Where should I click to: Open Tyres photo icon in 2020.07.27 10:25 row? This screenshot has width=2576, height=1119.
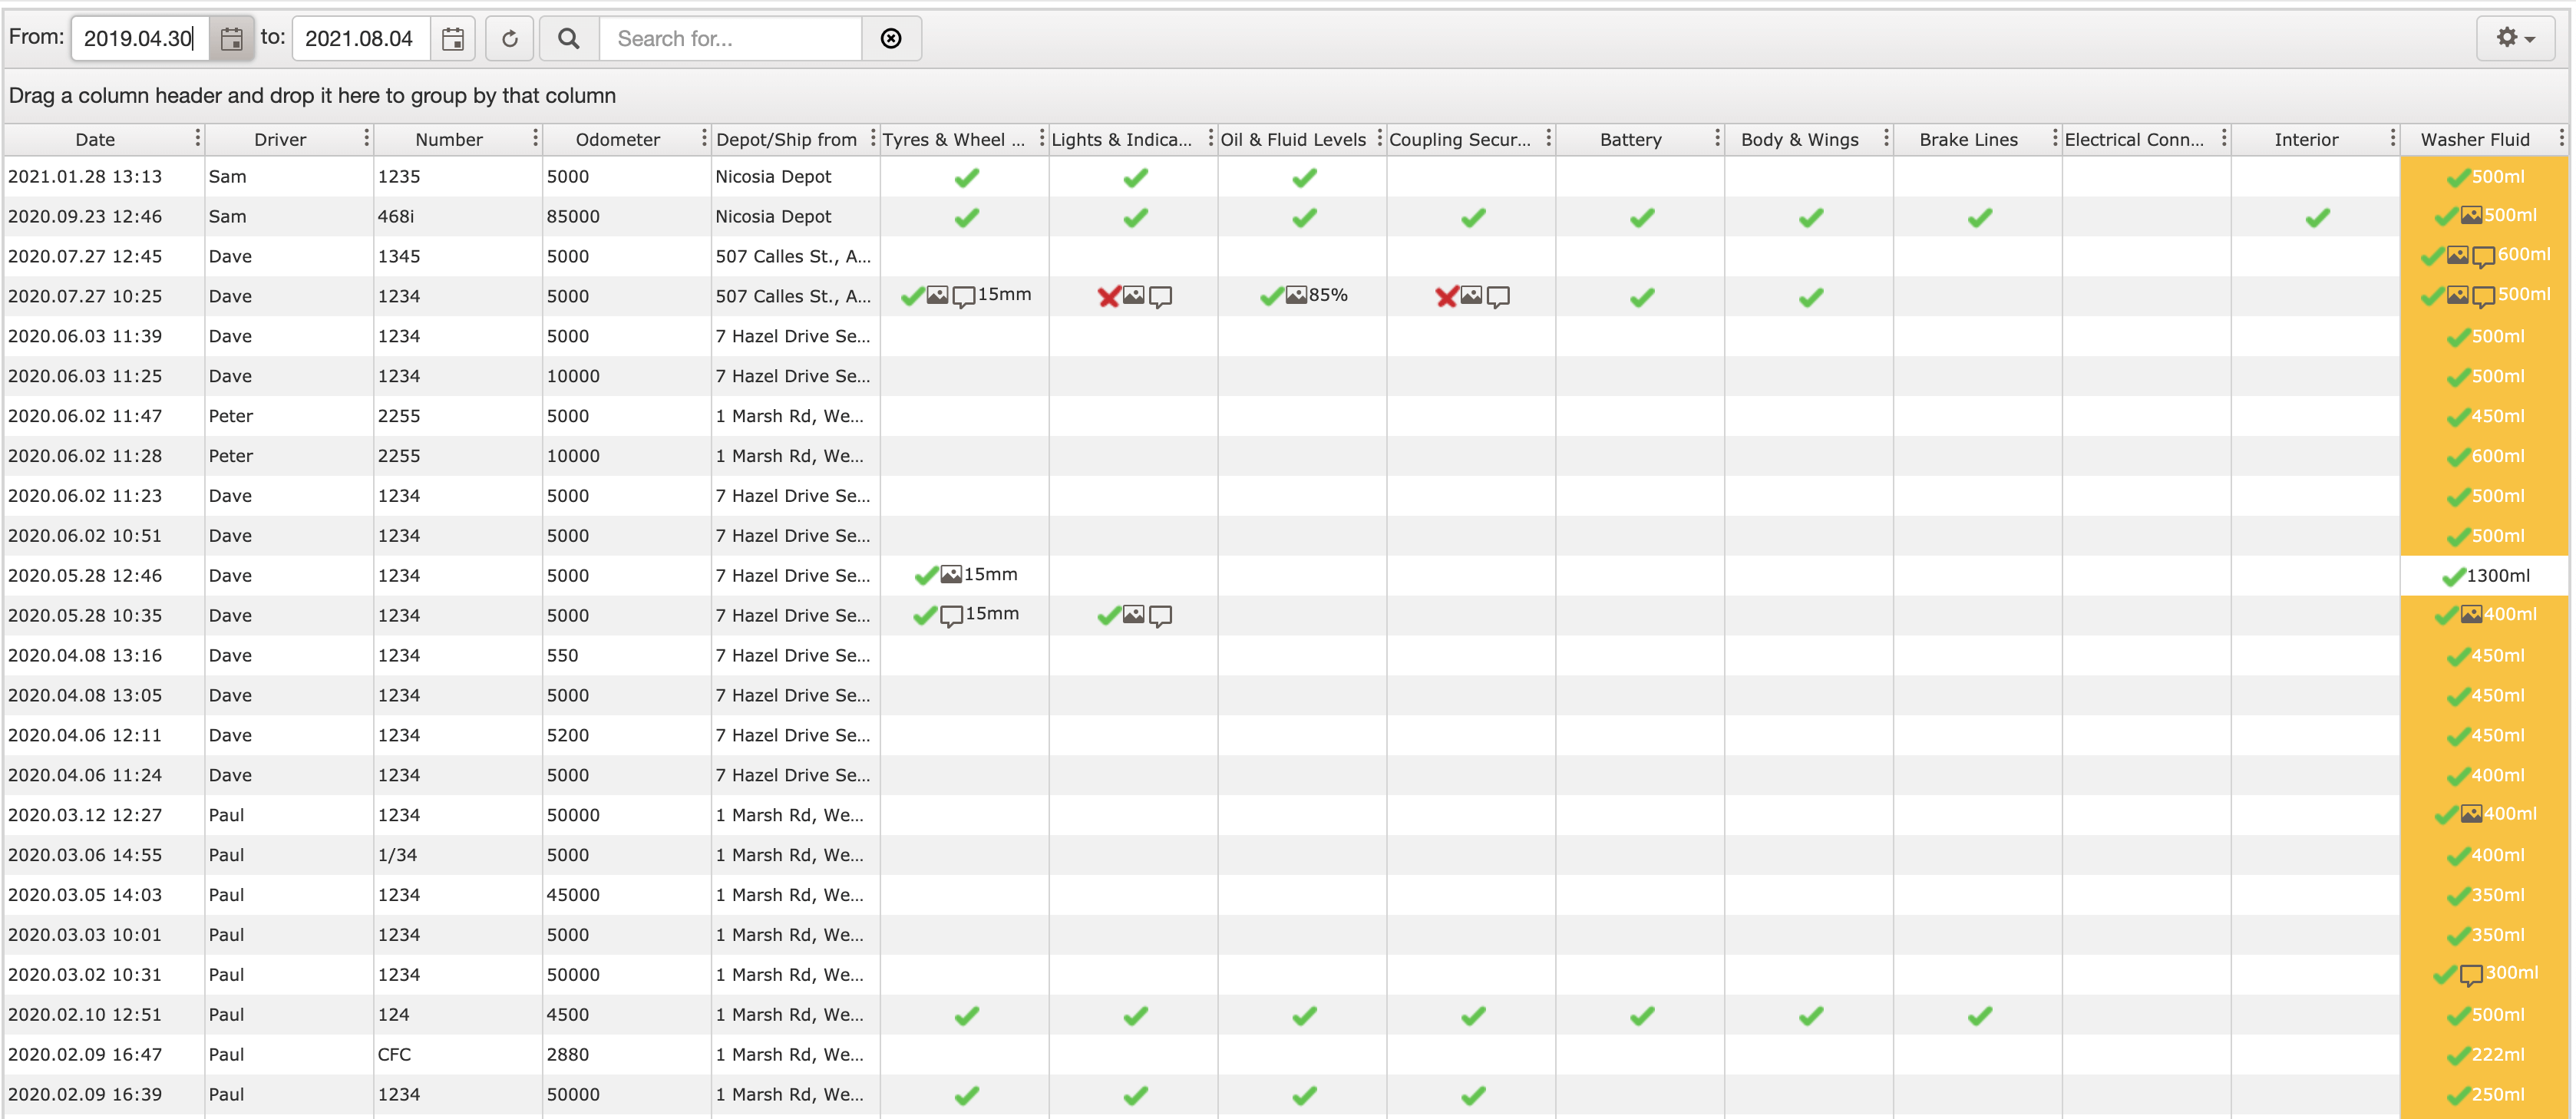[937, 295]
